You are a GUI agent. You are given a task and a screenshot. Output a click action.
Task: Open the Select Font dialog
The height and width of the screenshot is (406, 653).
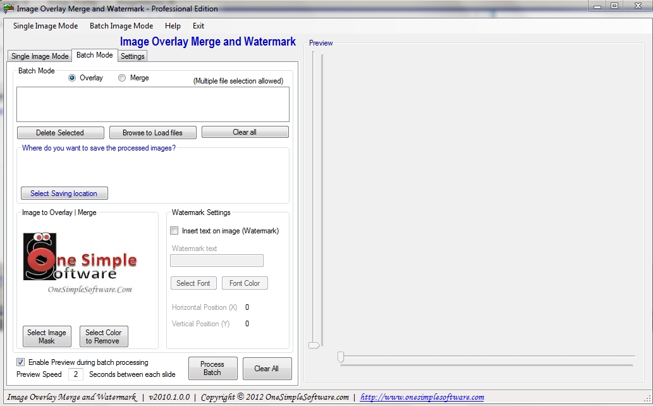[193, 283]
